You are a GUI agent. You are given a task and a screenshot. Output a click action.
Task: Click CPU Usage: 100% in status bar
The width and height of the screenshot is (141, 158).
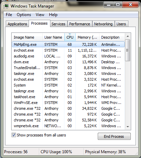click(56, 152)
